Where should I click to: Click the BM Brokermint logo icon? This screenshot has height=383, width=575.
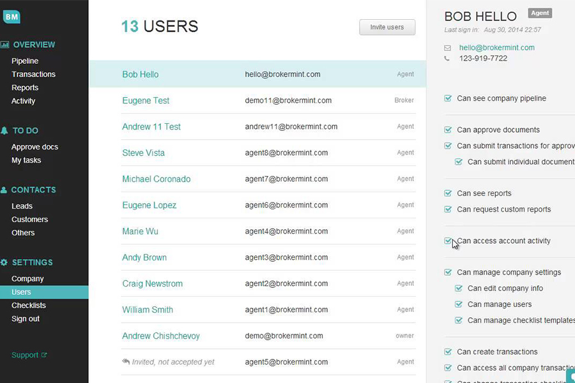(x=11, y=17)
